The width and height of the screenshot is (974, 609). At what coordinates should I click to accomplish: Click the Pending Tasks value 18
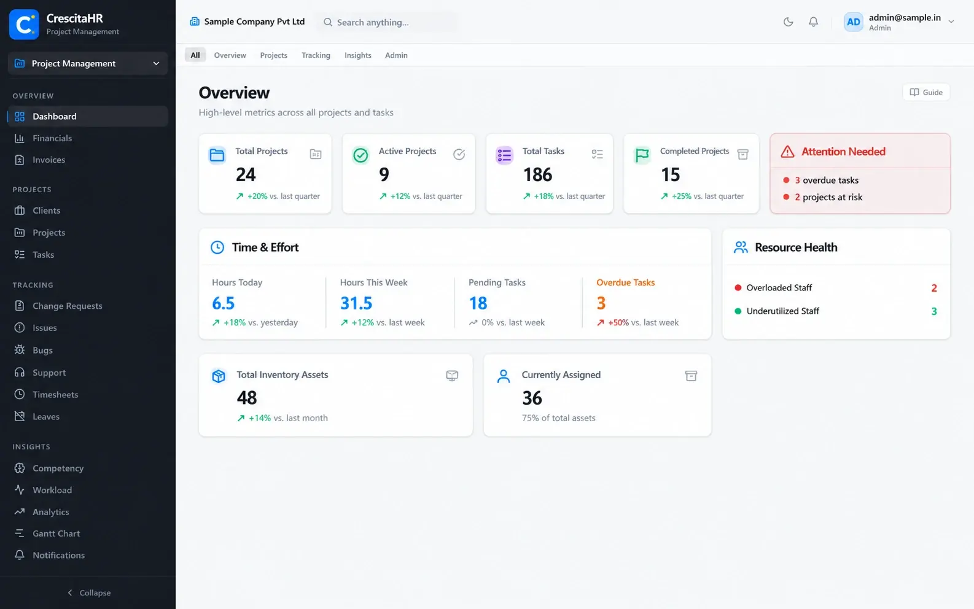478,303
